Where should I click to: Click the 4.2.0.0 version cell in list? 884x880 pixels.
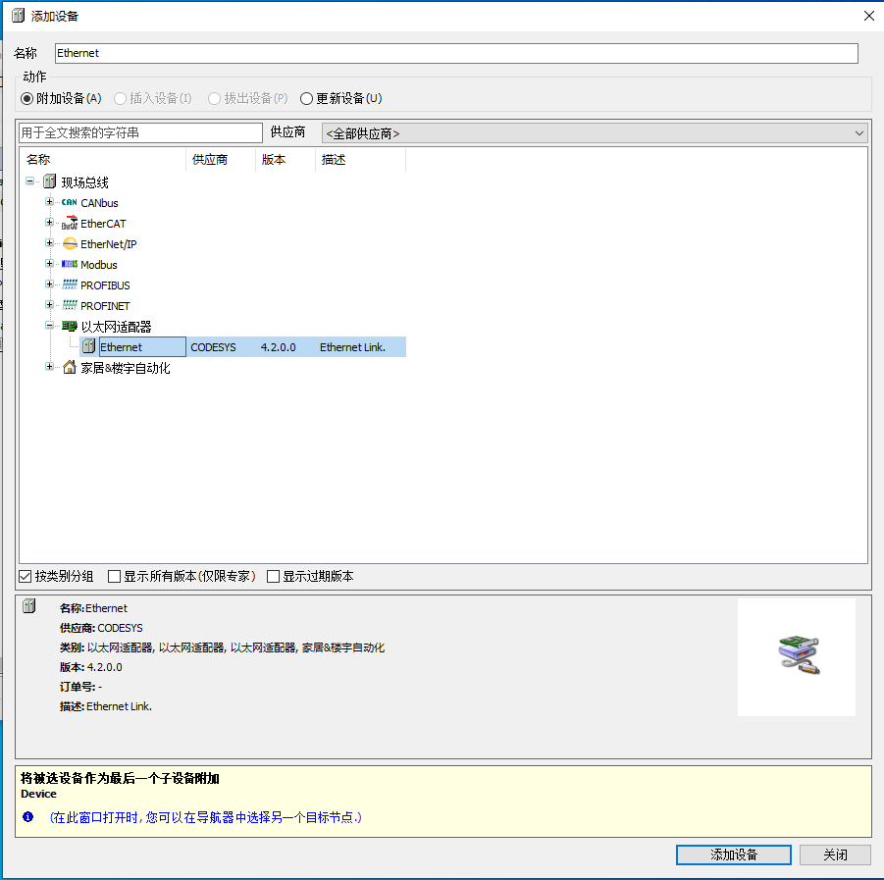click(278, 347)
